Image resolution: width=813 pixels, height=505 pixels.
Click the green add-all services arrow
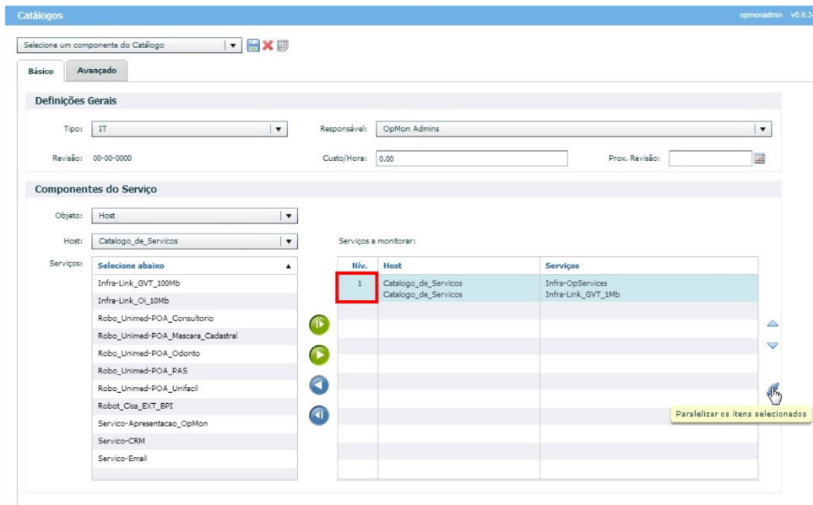click(x=319, y=325)
